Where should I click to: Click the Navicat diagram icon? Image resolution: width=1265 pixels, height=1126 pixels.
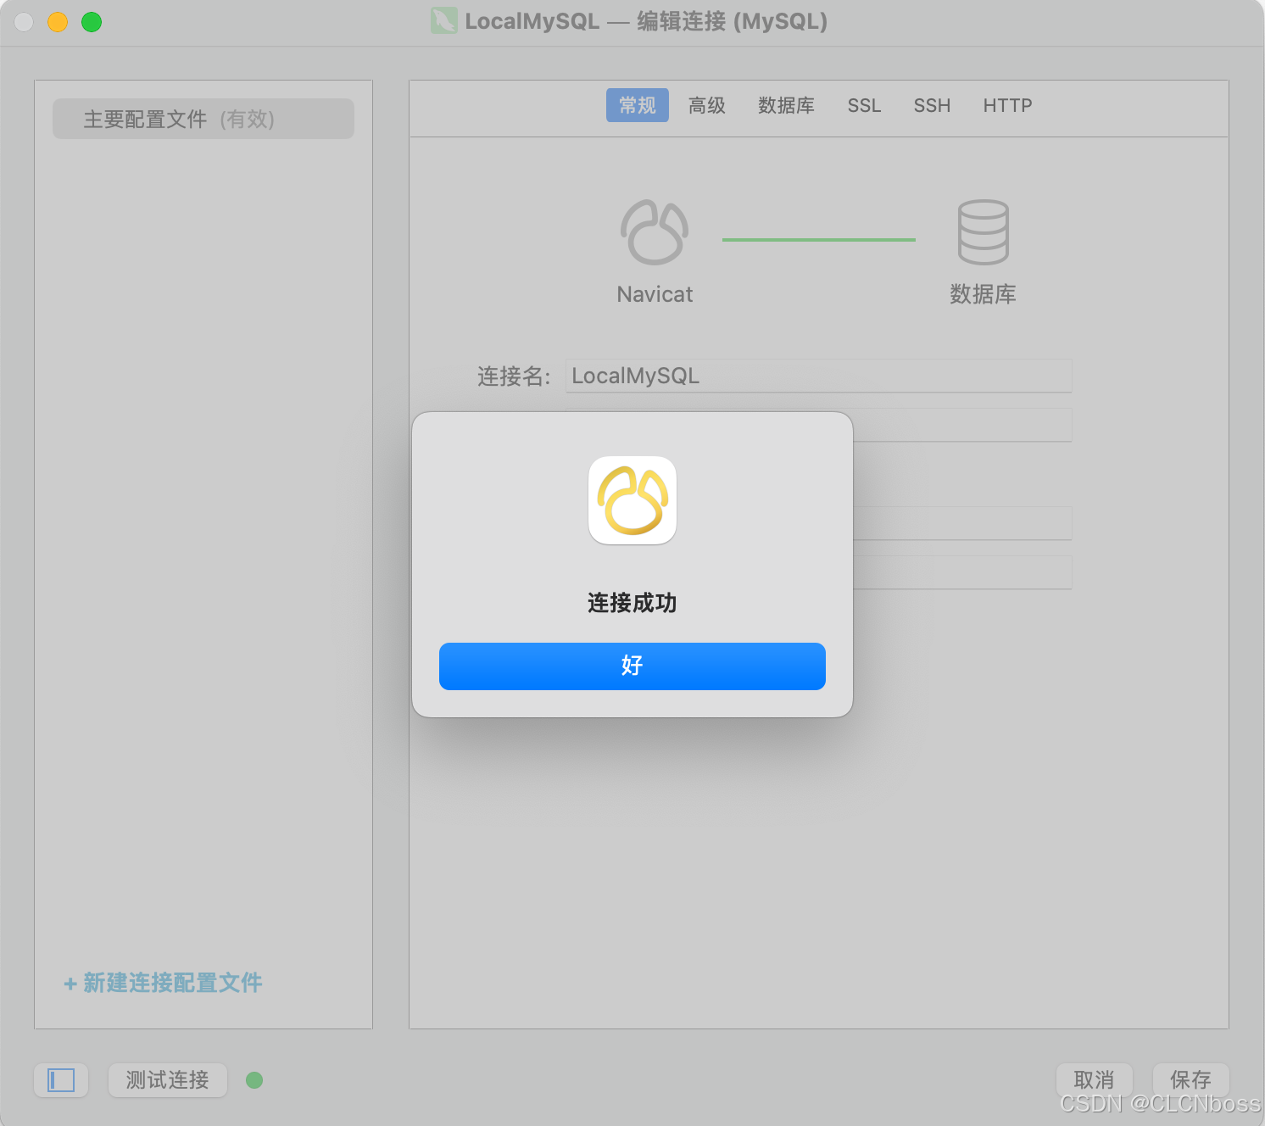tap(655, 232)
